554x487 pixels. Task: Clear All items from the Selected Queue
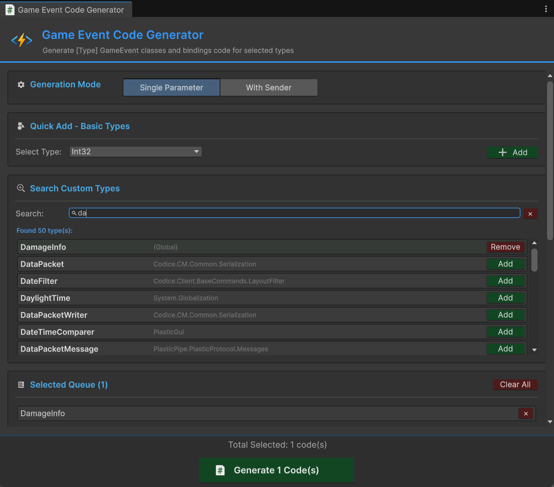(515, 384)
